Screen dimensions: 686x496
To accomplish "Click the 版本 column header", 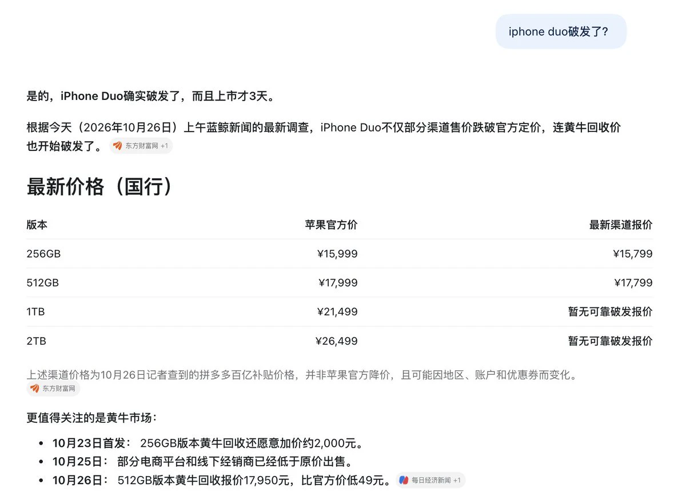I will [37, 225].
